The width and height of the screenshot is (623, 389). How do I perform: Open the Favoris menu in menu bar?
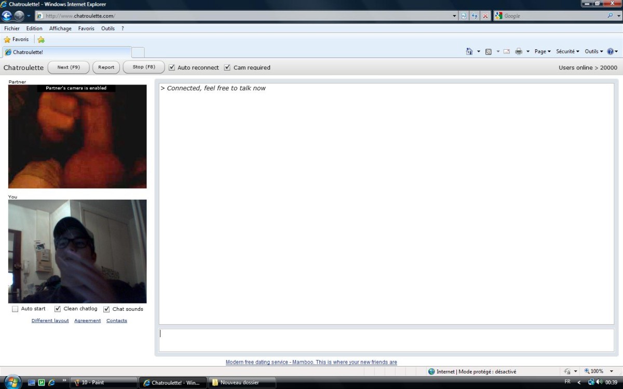click(x=86, y=29)
